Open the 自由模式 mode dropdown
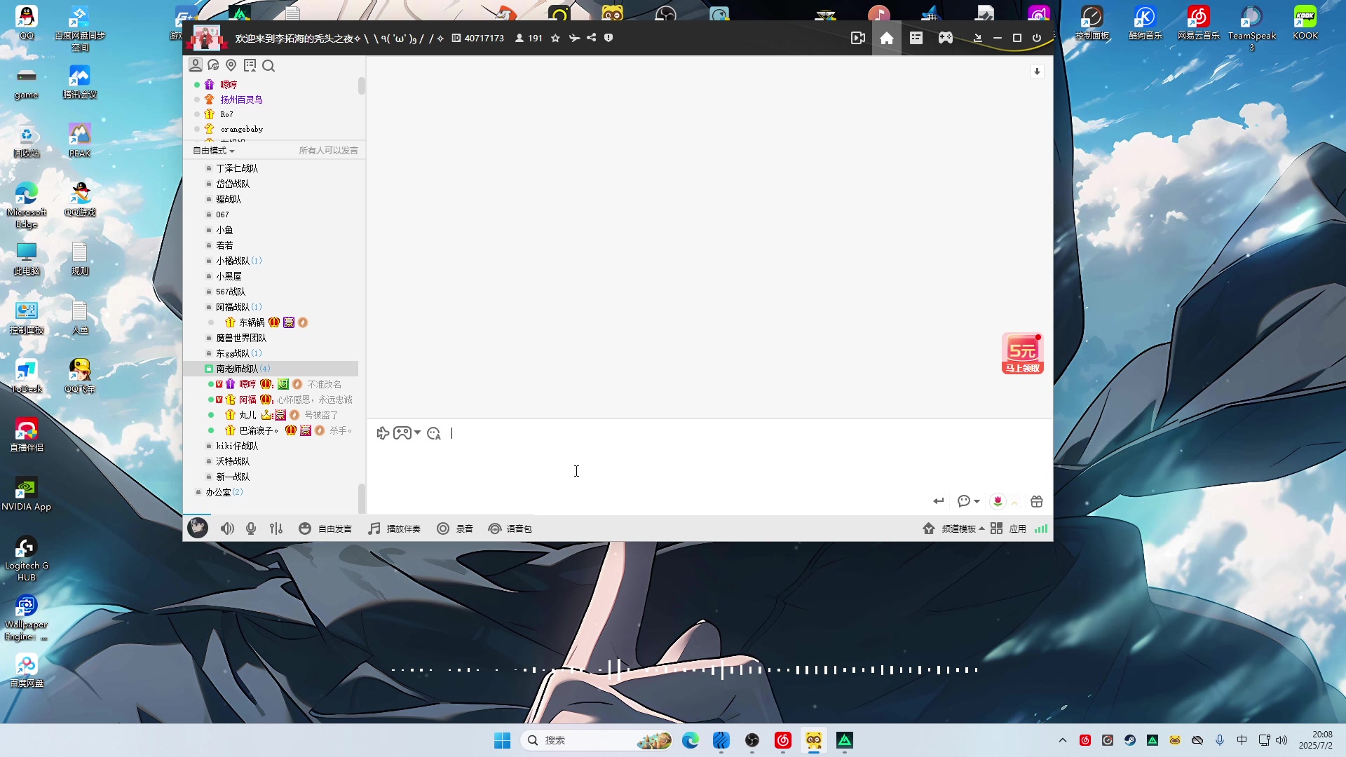Viewport: 1346px width, 757px height. [x=214, y=151]
